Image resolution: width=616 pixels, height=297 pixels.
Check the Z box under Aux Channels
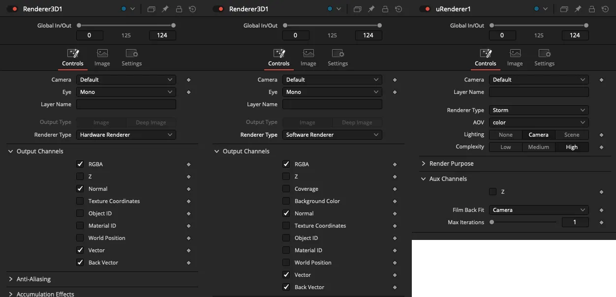click(493, 192)
